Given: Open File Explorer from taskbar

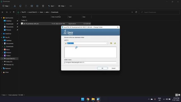Looking at the screenshot, I should point(93,99).
